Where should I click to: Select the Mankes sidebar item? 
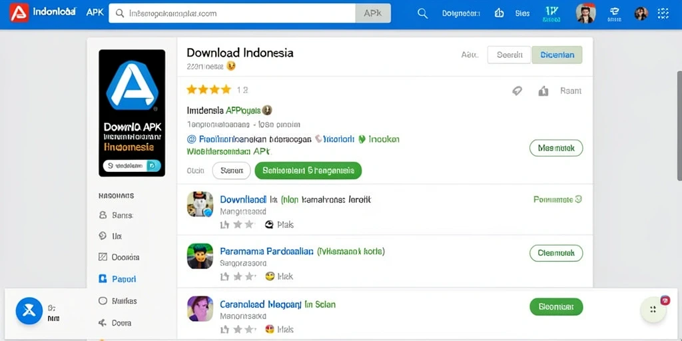tap(118, 300)
